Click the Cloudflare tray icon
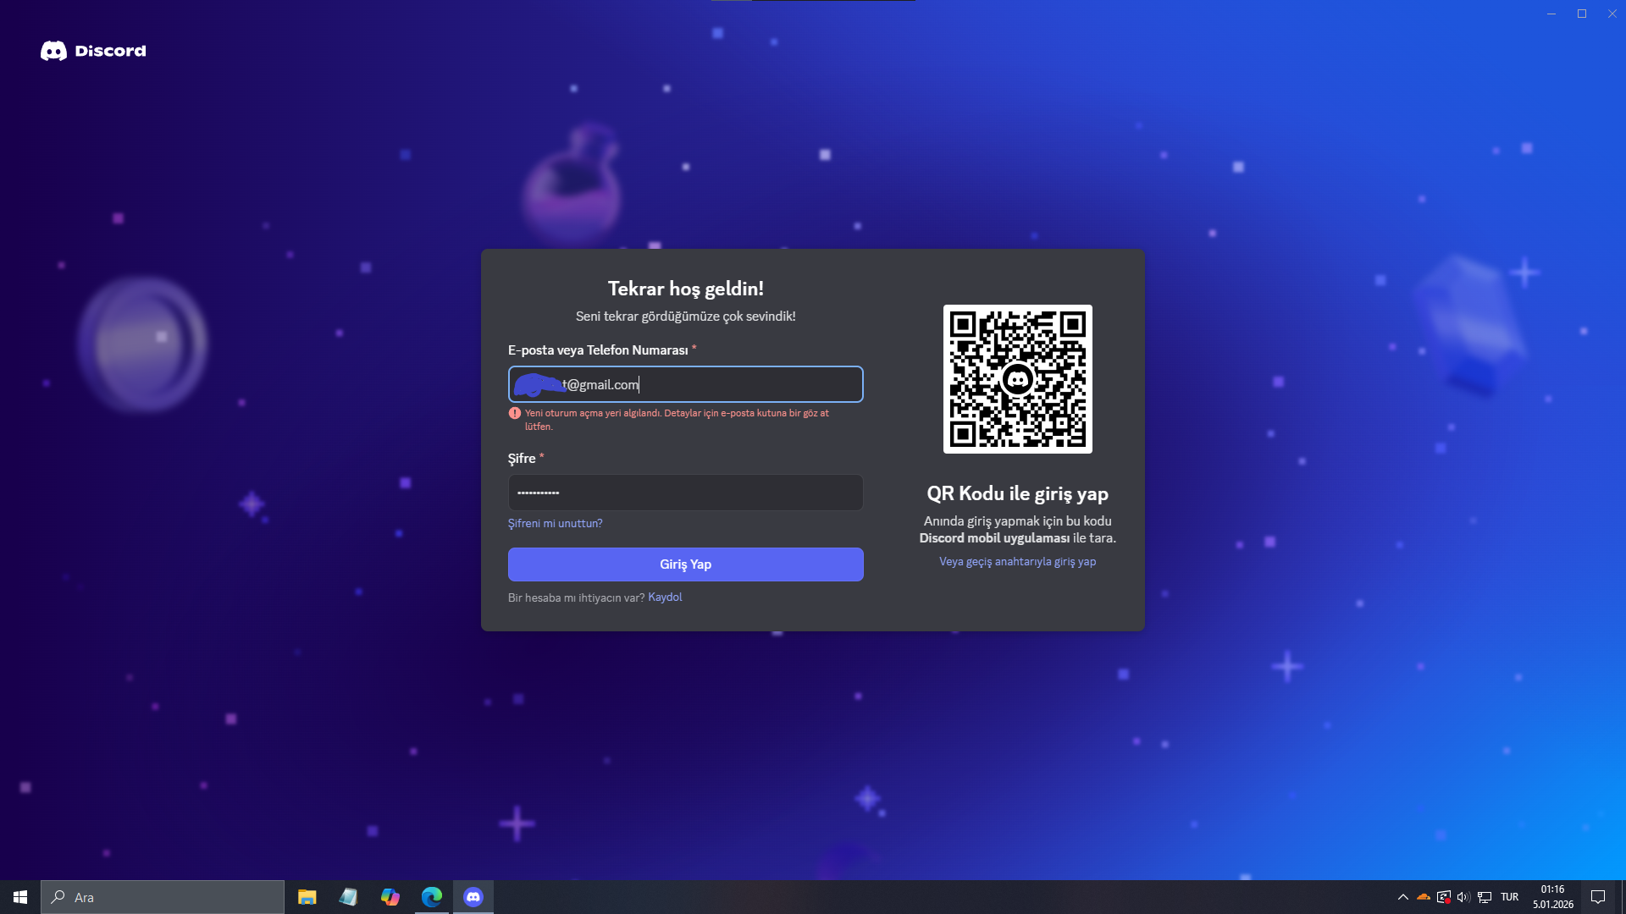Image resolution: width=1626 pixels, height=914 pixels. click(x=1423, y=897)
